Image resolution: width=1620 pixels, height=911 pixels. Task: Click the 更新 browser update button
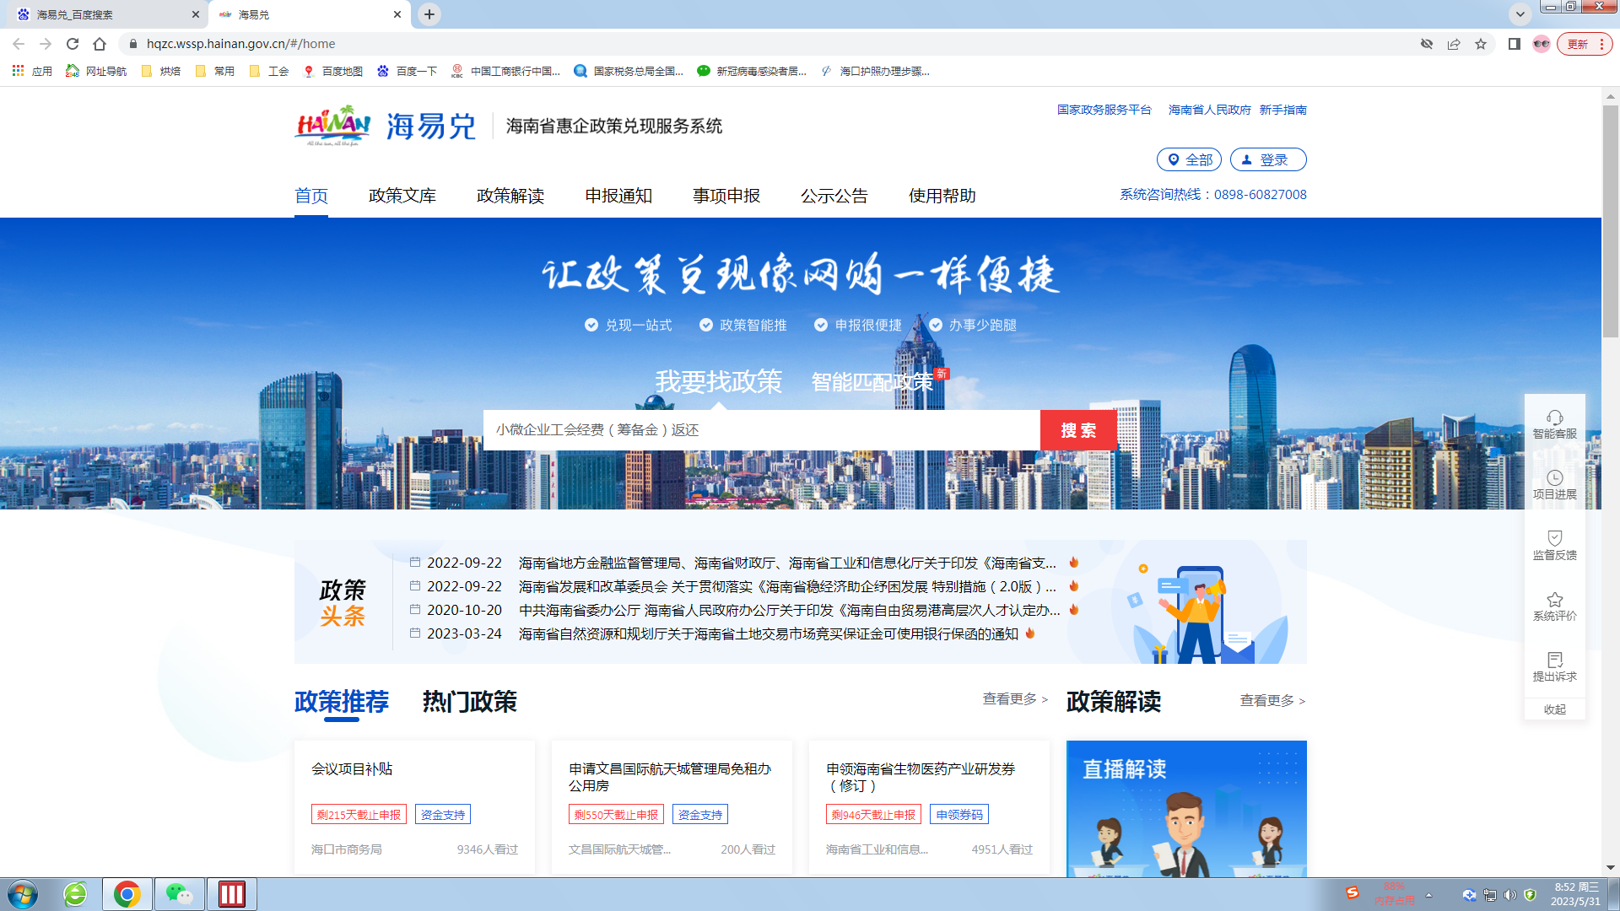(x=1584, y=44)
